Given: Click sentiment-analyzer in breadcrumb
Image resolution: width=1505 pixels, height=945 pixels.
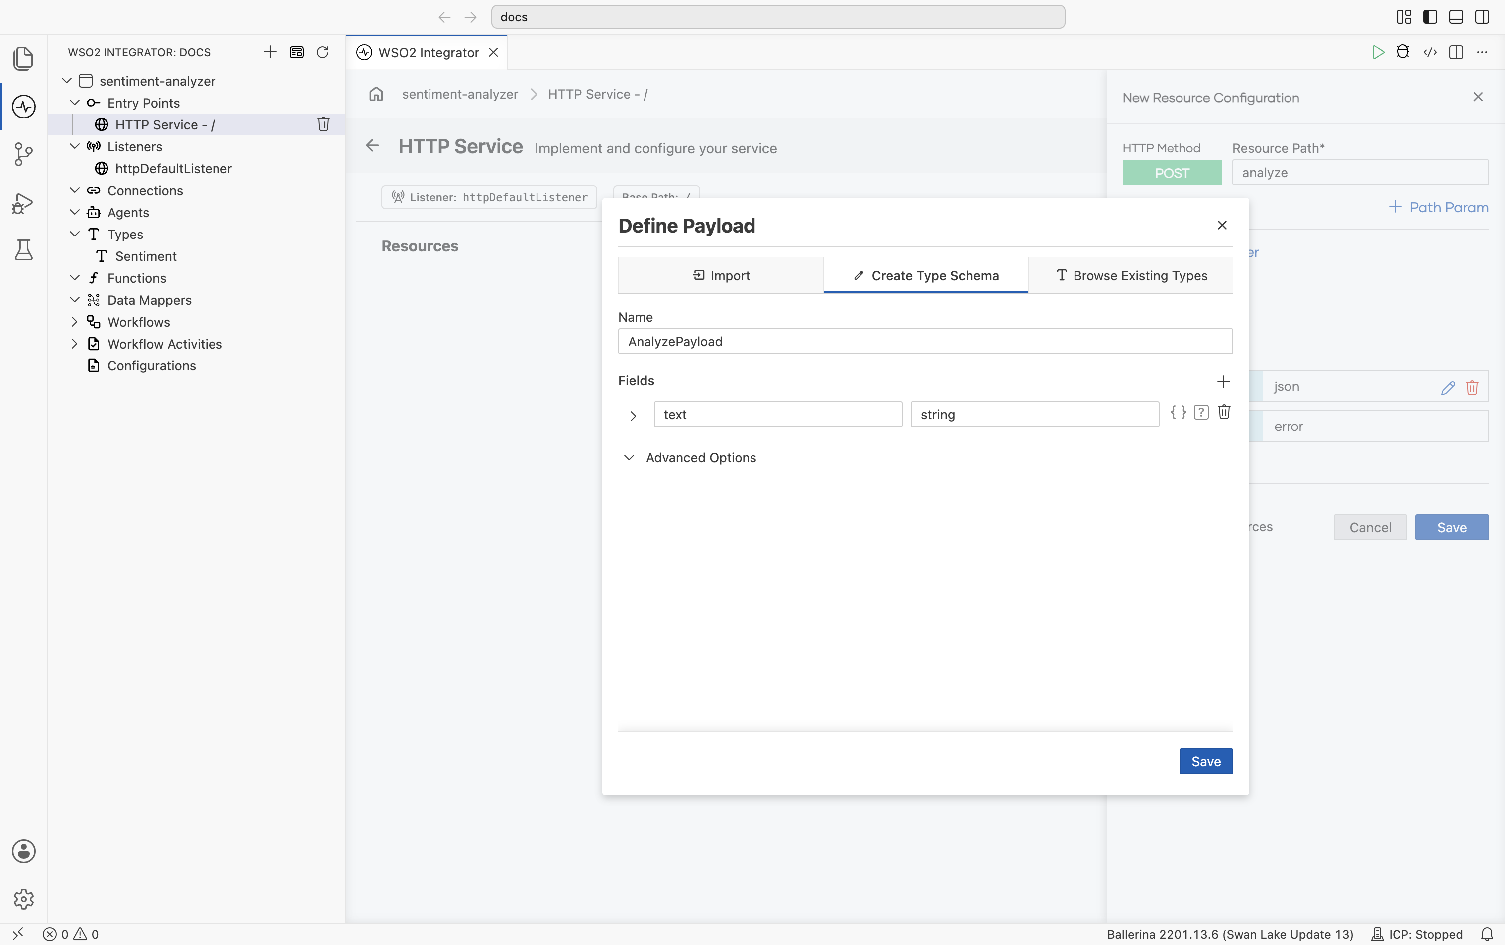Looking at the screenshot, I should click(x=460, y=94).
